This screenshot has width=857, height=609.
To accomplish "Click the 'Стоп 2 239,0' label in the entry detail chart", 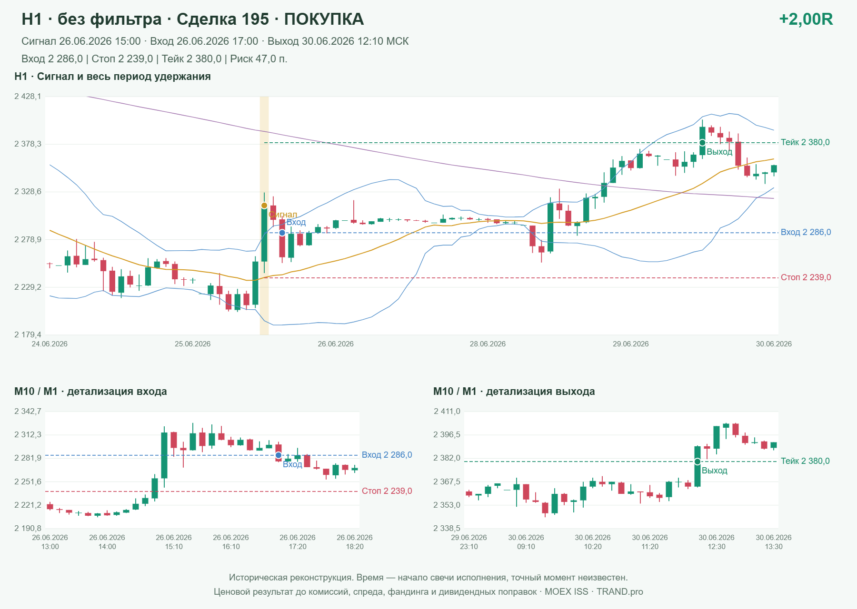I will [x=387, y=491].
